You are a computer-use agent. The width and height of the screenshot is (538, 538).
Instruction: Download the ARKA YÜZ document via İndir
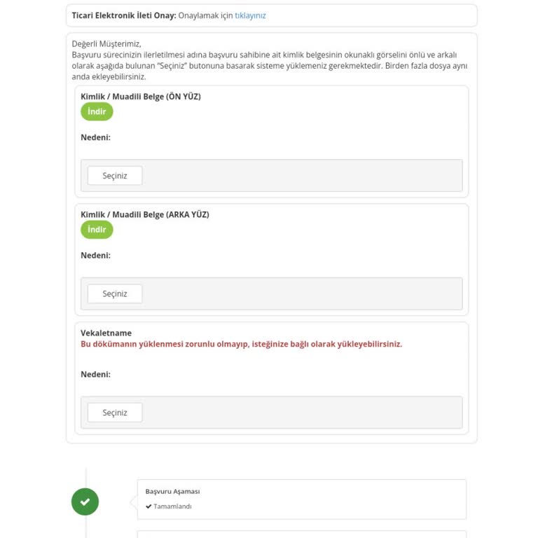click(97, 230)
